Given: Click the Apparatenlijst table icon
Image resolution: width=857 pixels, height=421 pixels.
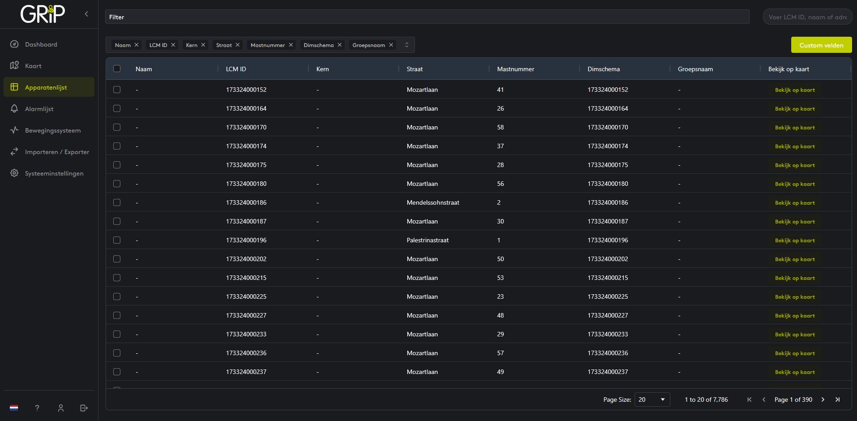Looking at the screenshot, I should [x=14, y=87].
